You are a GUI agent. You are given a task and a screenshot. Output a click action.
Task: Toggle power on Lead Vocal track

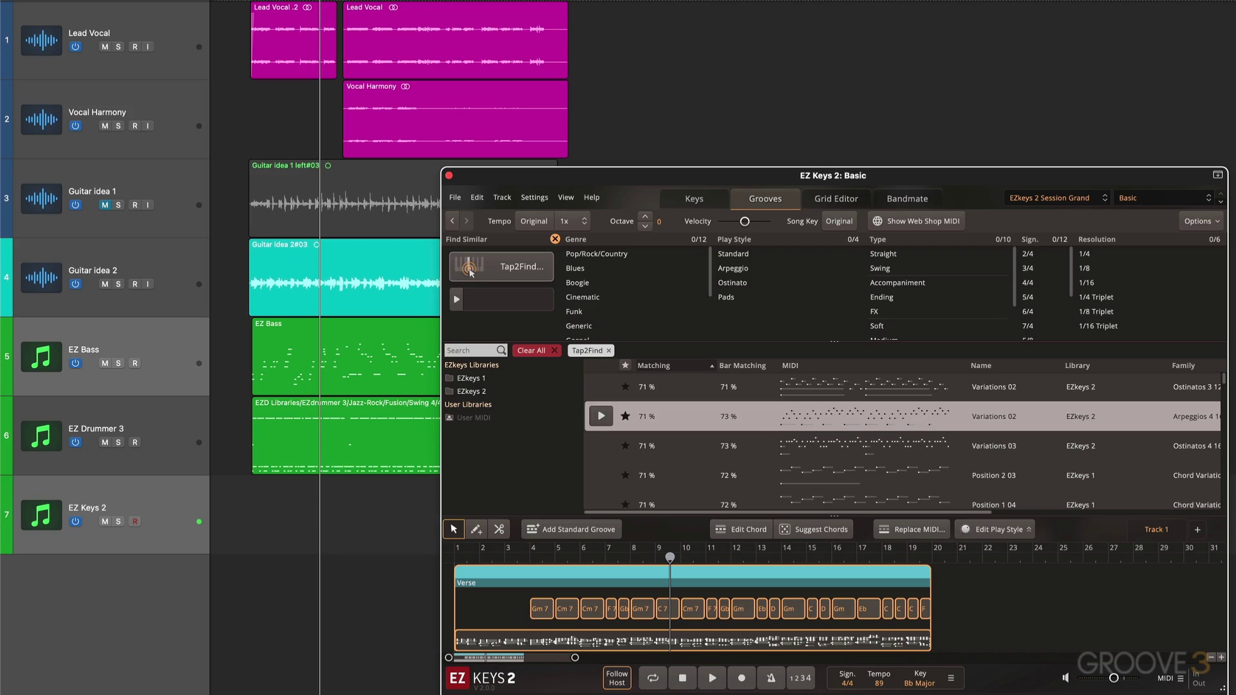click(x=75, y=47)
